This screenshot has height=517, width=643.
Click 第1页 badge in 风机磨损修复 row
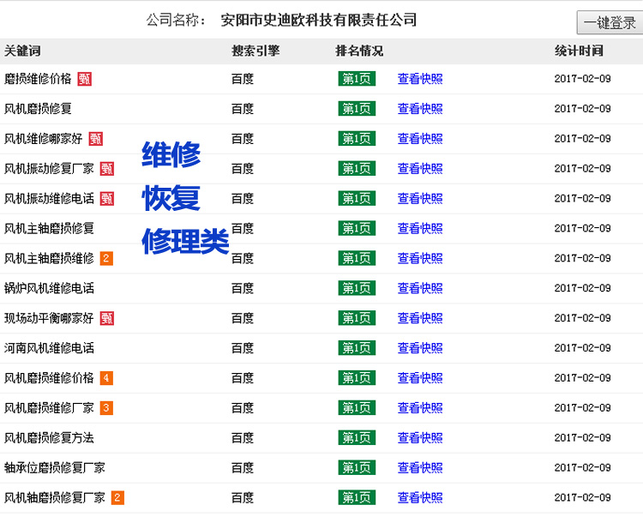pos(357,109)
